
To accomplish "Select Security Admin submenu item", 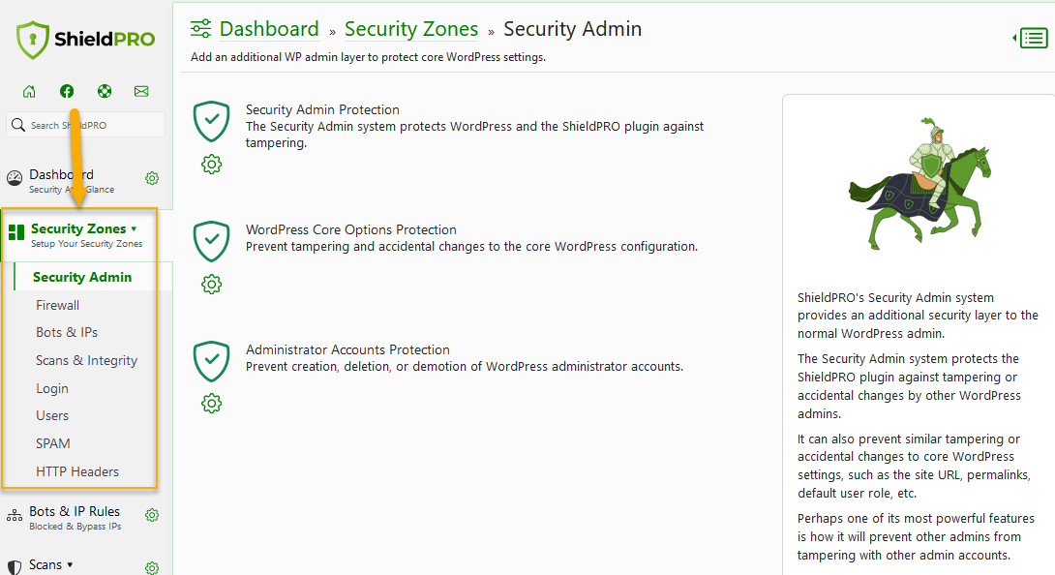I will pos(82,278).
